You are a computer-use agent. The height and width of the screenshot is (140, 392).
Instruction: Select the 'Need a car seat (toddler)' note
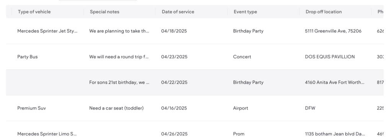pyautogui.click(x=116, y=108)
